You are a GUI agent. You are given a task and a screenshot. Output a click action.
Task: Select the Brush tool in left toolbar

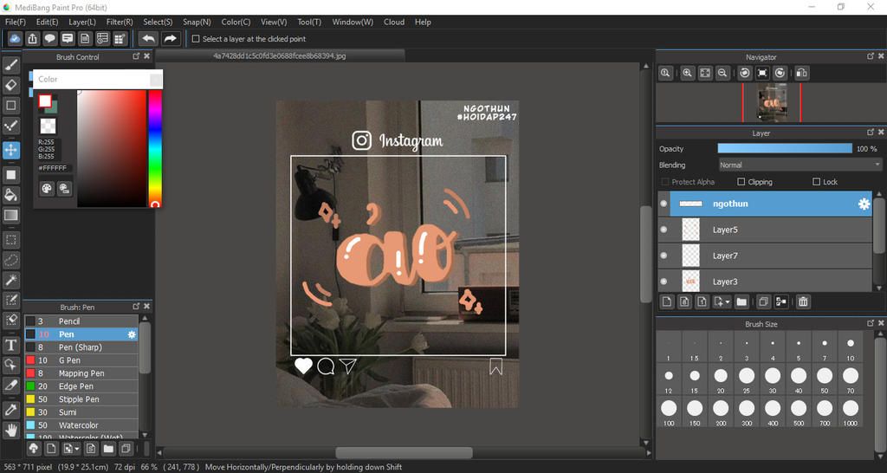click(x=10, y=65)
